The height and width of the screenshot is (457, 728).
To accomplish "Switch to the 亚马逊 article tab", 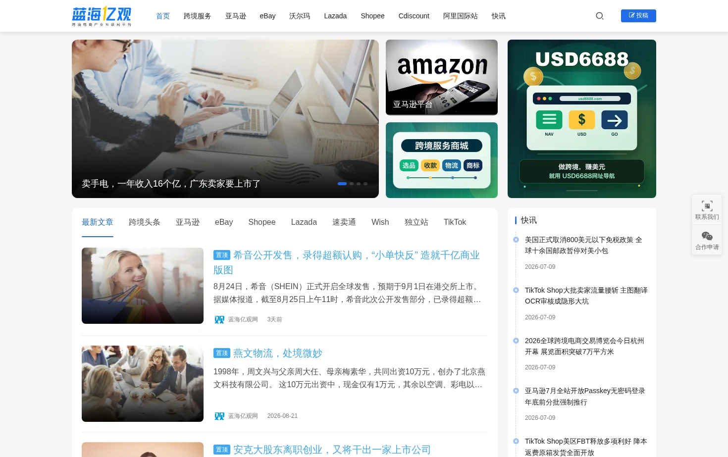I will [188, 222].
